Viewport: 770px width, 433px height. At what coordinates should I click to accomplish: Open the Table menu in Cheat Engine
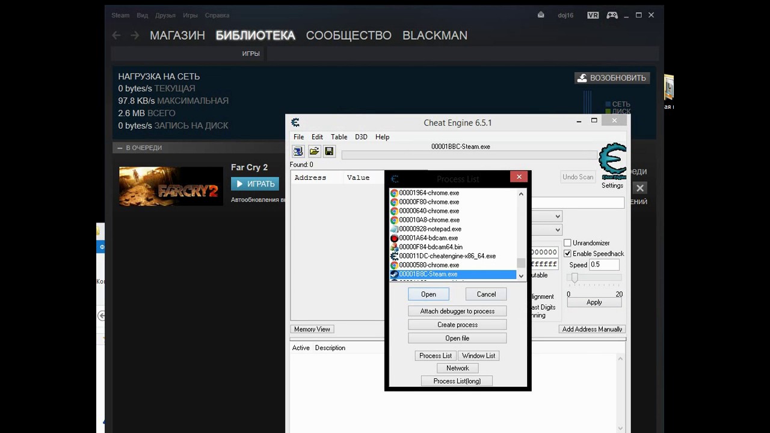[339, 137]
